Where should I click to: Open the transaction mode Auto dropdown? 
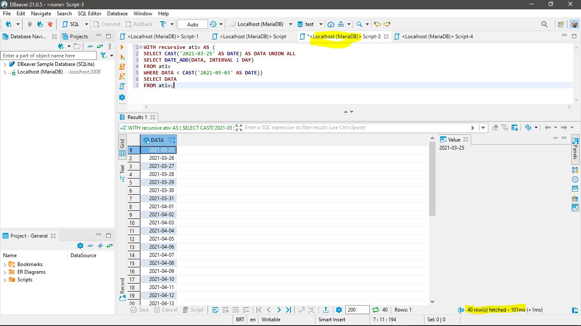coord(193,24)
